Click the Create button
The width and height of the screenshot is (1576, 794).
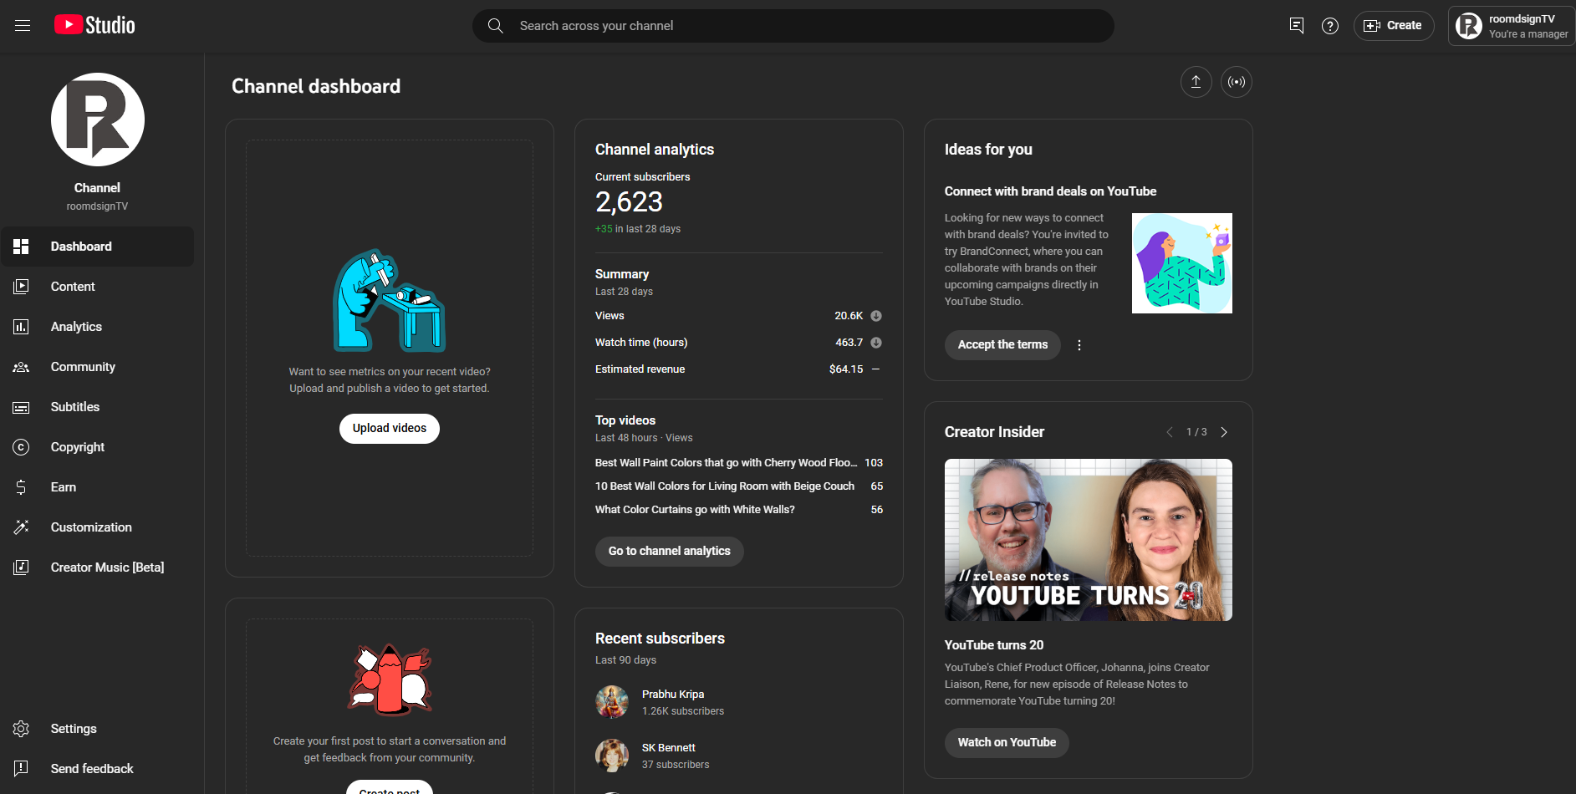coord(1394,26)
